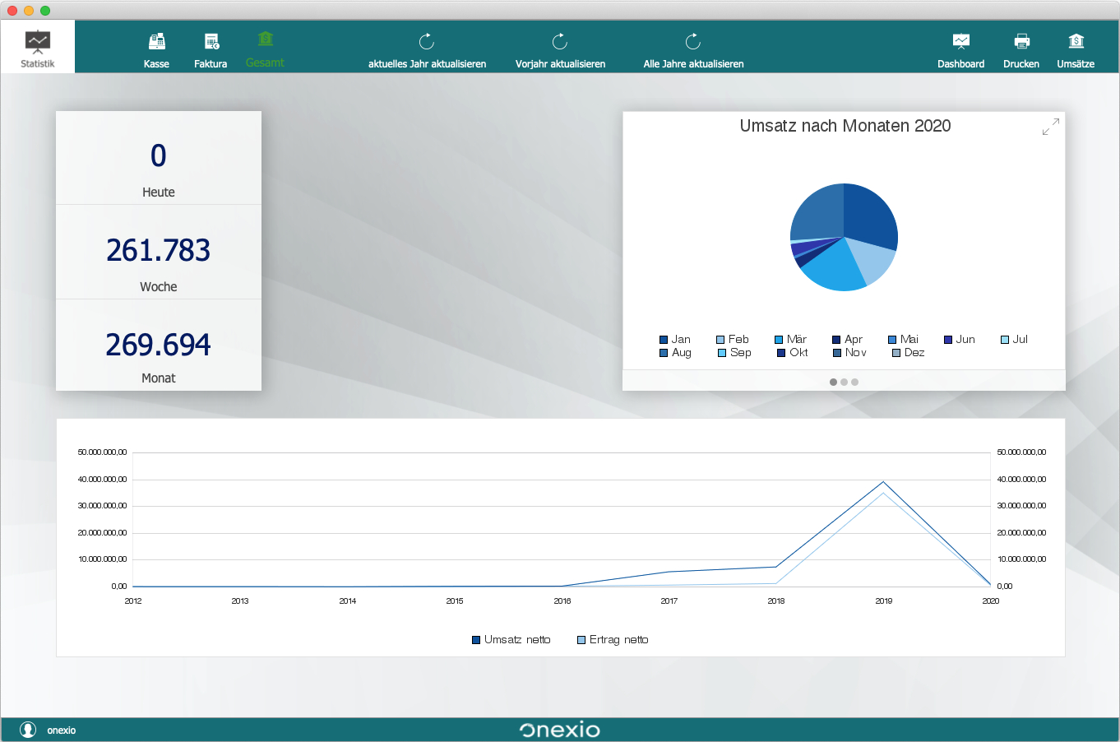Click the onexio logo in the footer
The image size is (1120, 742).
[560, 730]
